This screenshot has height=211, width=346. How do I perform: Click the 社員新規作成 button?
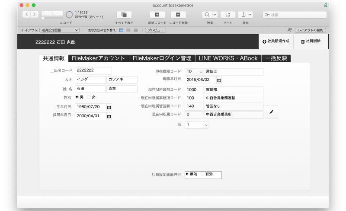[x=276, y=41]
